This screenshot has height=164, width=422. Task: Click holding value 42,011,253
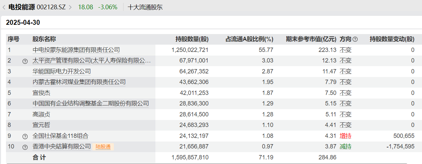coord(194,93)
